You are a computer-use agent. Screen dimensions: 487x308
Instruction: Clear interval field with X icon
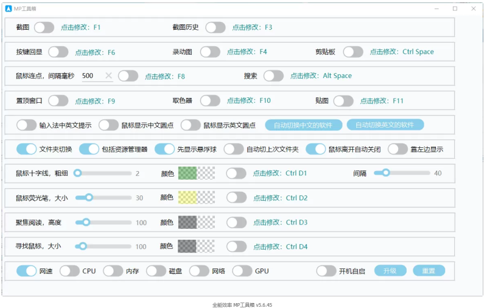[x=108, y=75]
